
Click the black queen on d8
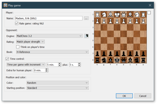point(124,60)
